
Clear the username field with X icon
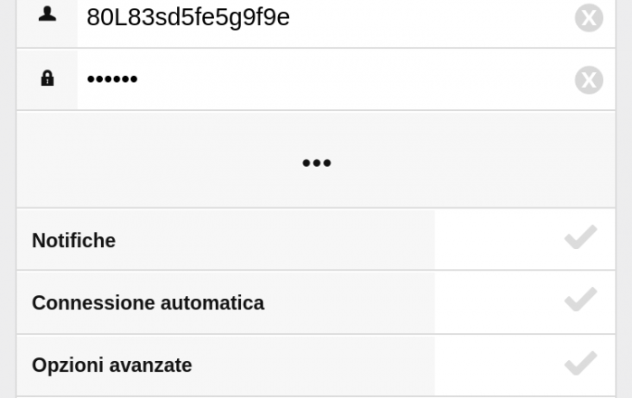pyautogui.click(x=589, y=17)
